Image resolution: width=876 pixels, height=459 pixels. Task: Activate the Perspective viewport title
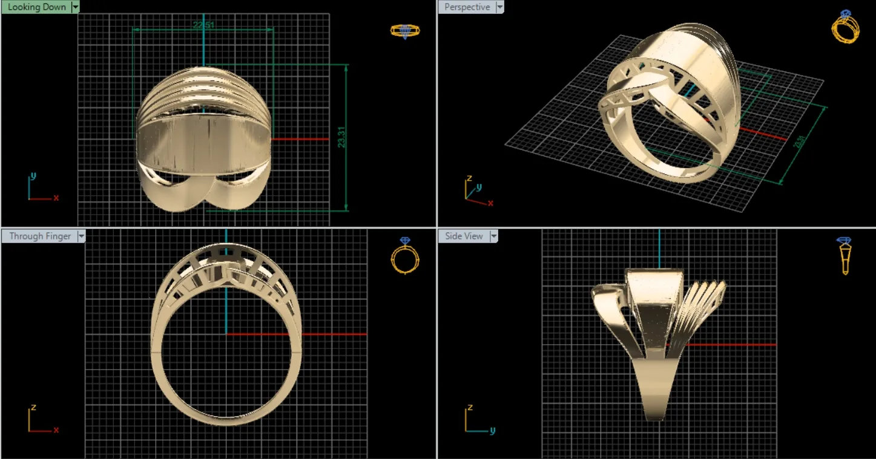coord(467,7)
